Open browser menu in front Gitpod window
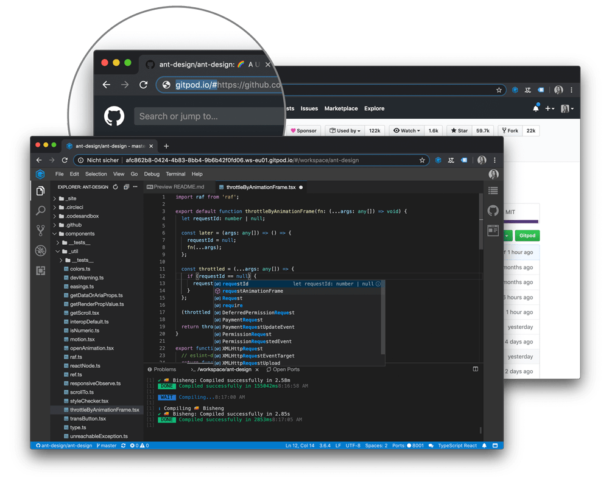 point(495,160)
